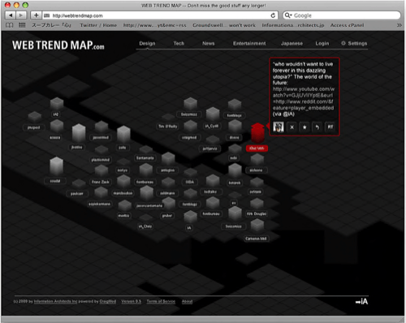Open Terms of Service footer link
This screenshot has height=323, width=406.
161,301
